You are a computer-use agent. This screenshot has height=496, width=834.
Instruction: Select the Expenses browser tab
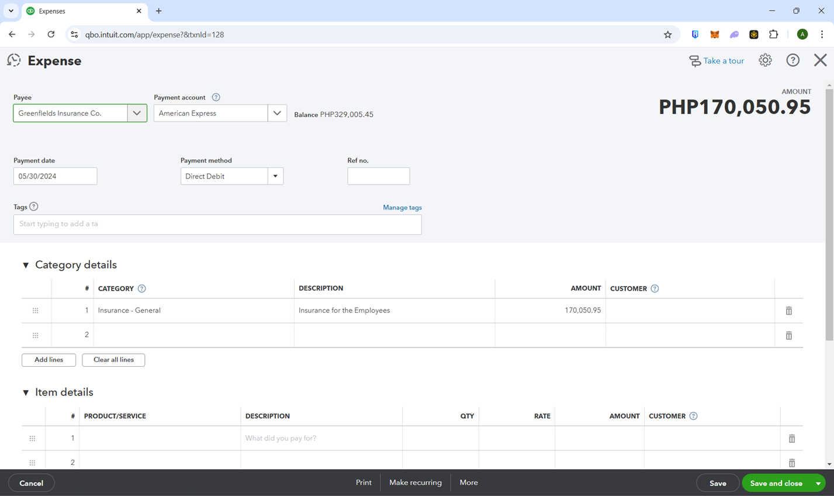point(85,11)
